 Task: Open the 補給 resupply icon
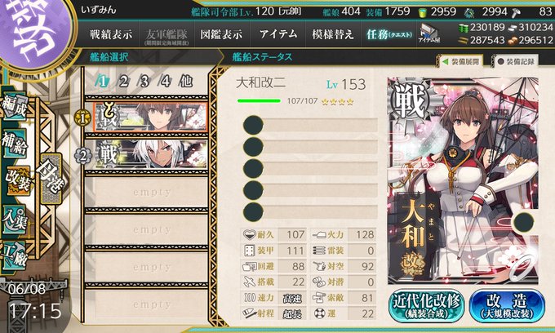point(14,144)
